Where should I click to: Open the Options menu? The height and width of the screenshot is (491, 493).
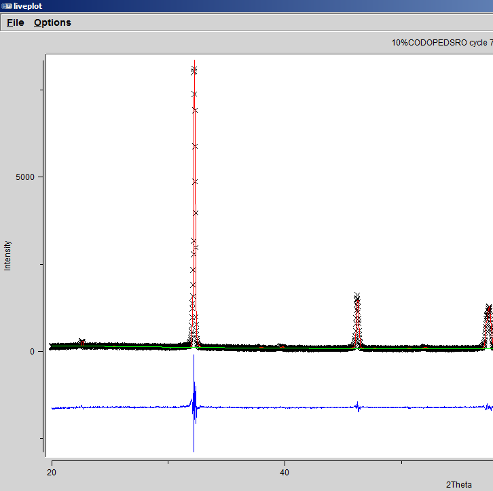(x=52, y=22)
